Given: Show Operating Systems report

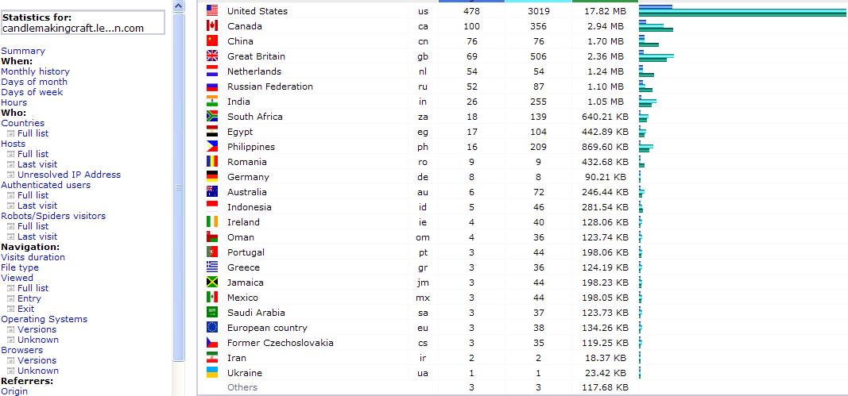Looking at the screenshot, I should coord(44,319).
